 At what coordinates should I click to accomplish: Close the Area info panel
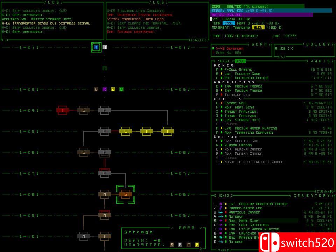[201, 248]
